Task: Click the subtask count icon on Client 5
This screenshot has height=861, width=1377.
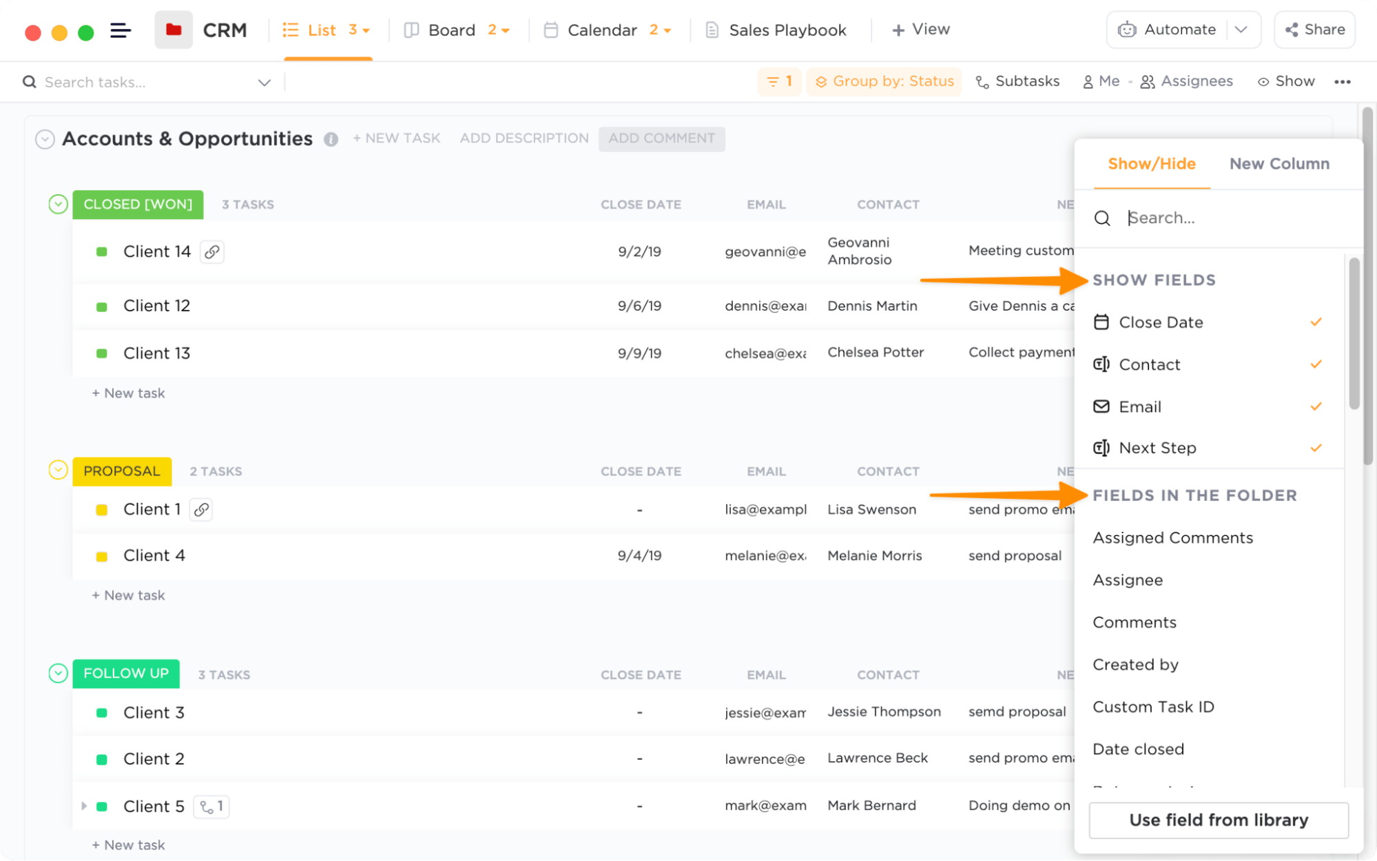Action: click(x=211, y=806)
